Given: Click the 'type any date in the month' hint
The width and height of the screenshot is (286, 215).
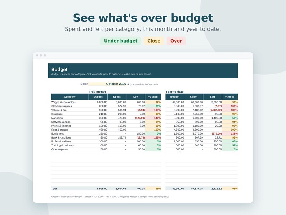Looking at the screenshot, I should point(144,84).
